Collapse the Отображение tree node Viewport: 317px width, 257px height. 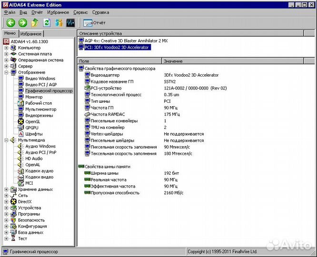coord(6,72)
